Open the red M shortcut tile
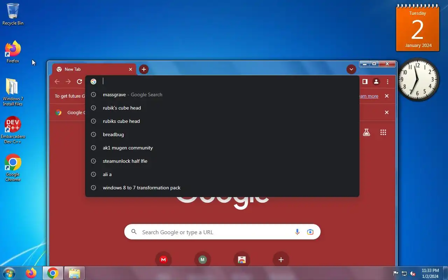This screenshot has width=448, height=280. click(x=163, y=260)
